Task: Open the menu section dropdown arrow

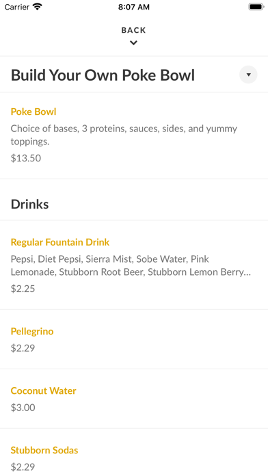Action: (248, 75)
